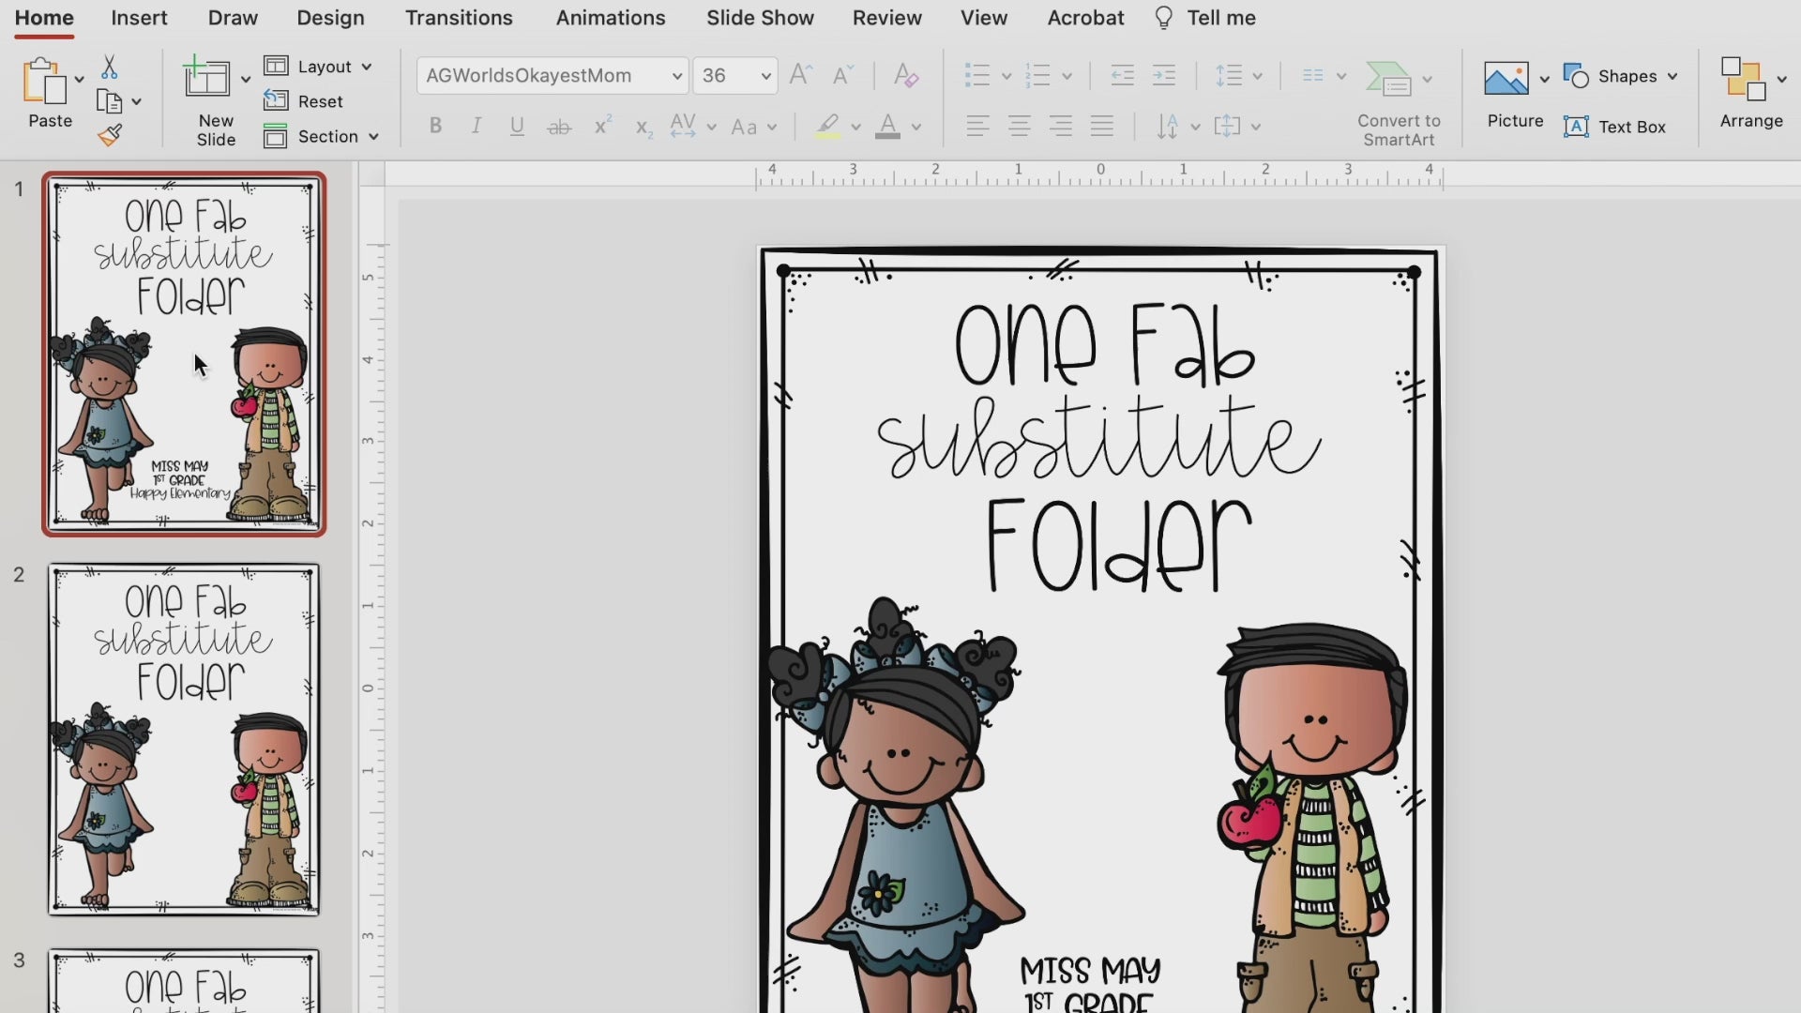Open the Acrobat tab
1801x1013 pixels.
click(x=1085, y=18)
